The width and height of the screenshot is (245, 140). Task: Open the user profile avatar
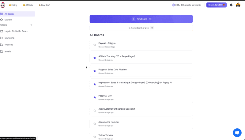[238, 5]
